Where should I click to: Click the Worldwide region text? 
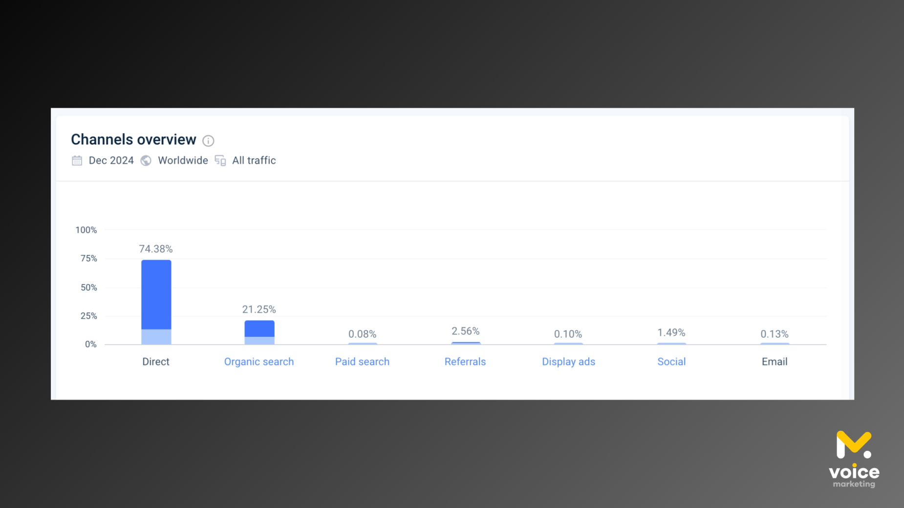coord(183,161)
